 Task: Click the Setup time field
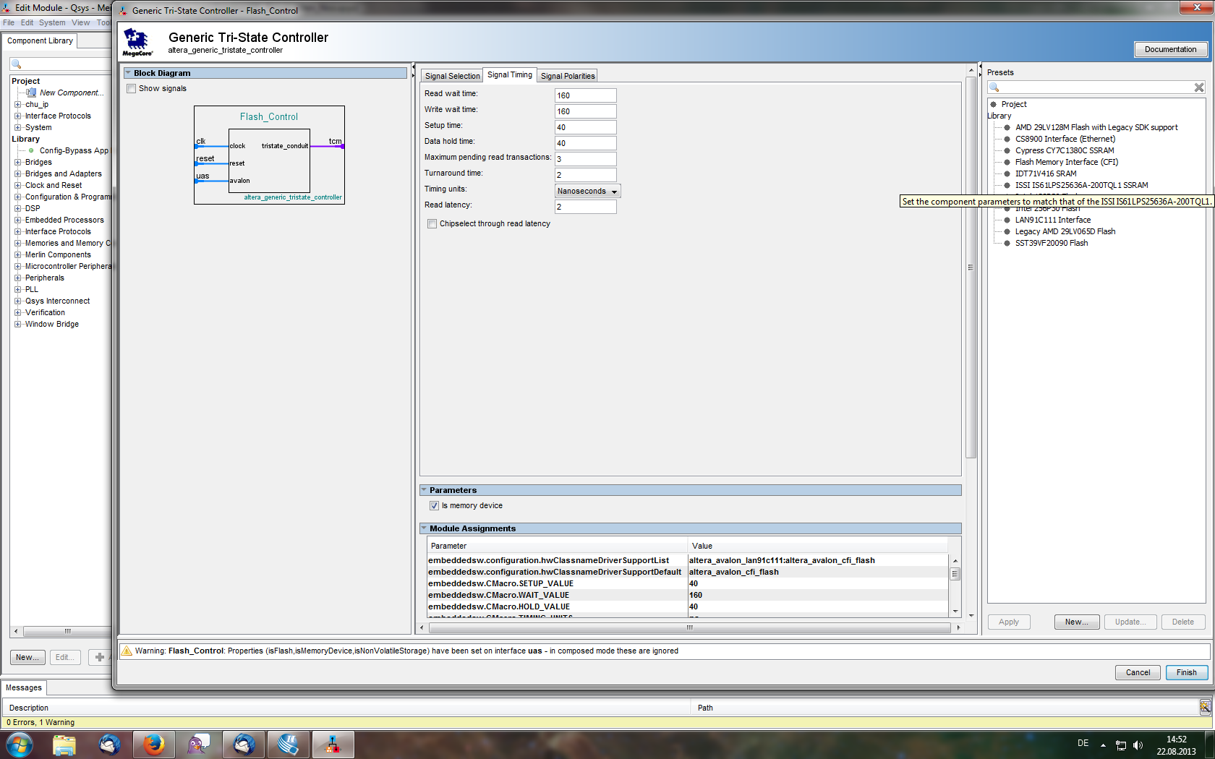pos(585,127)
